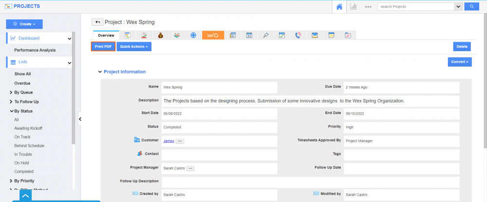The height and width of the screenshot is (202, 487).
Task: Expand the search Projects dropdown arrow
Action: tap(458, 7)
